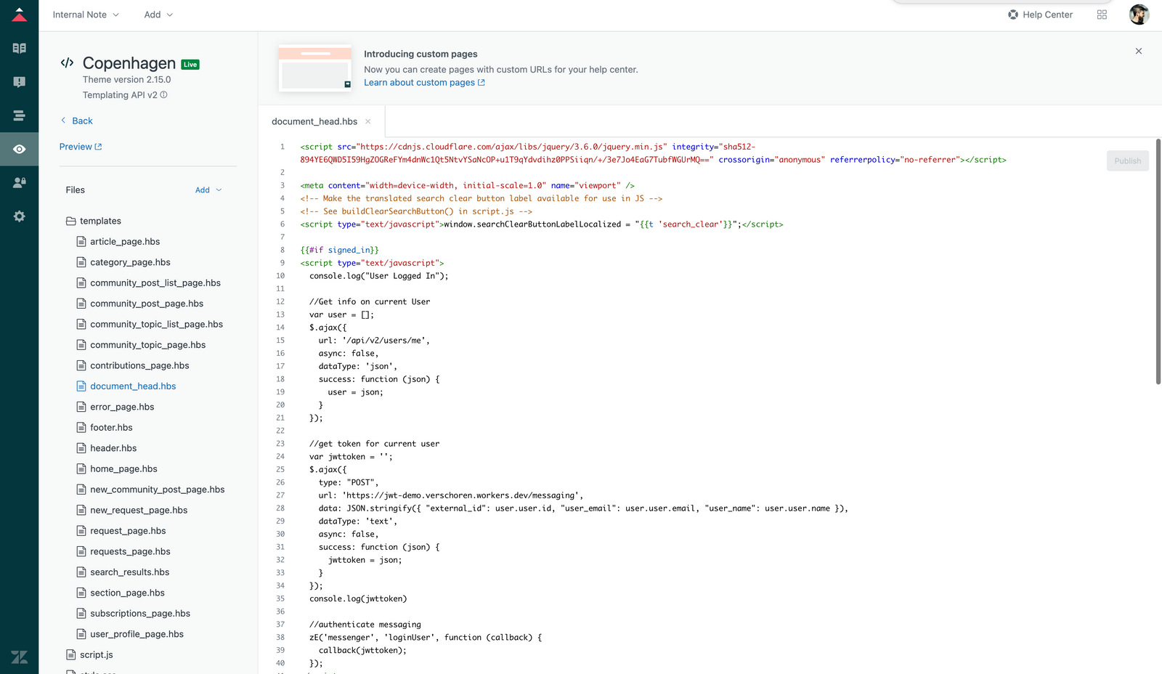Click the "//get token for current user" comment
The height and width of the screenshot is (674, 1162).
point(374,444)
